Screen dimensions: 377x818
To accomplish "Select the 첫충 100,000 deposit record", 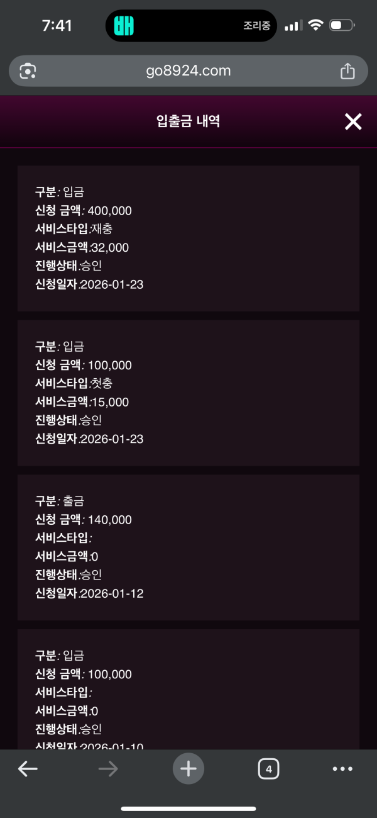I will click(x=188, y=393).
